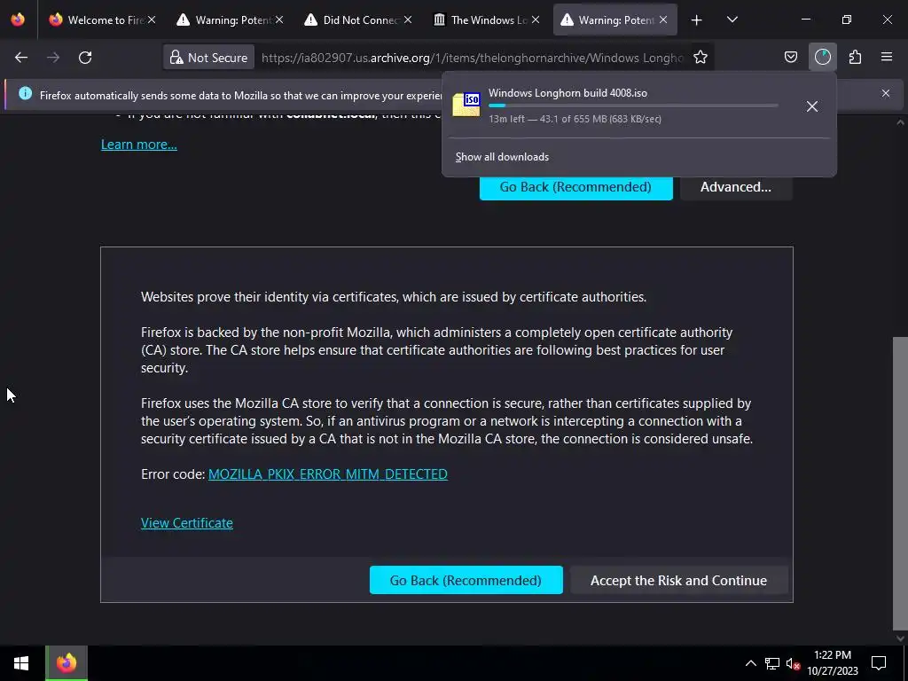The image size is (908, 681).
Task: Click upper Go Back (Recommended) button
Action: tap(575, 188)
